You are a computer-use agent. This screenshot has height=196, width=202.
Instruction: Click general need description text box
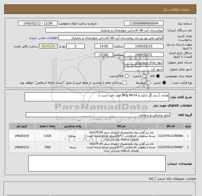pos(97,97)
